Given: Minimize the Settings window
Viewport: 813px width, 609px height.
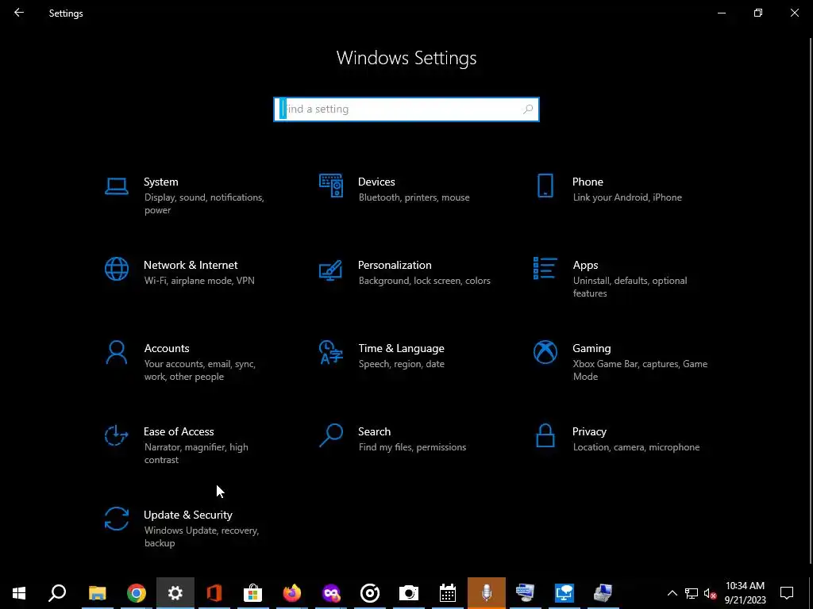Looking at the screenshot, I should (x=721, y=13).
